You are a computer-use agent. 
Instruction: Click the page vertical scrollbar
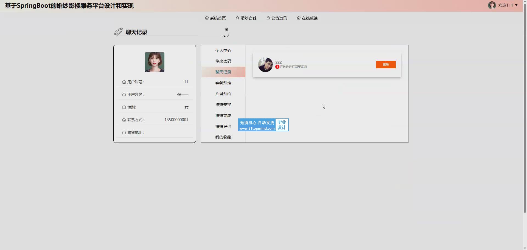point(525,110)
